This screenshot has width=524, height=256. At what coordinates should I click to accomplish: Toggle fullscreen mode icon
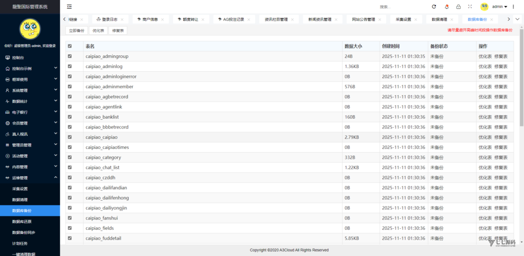pos(470,7)
